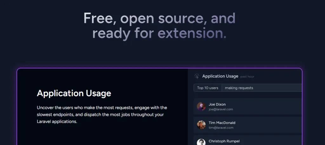
Task: Click the "past hour" time period label
Action: point(247,77)
